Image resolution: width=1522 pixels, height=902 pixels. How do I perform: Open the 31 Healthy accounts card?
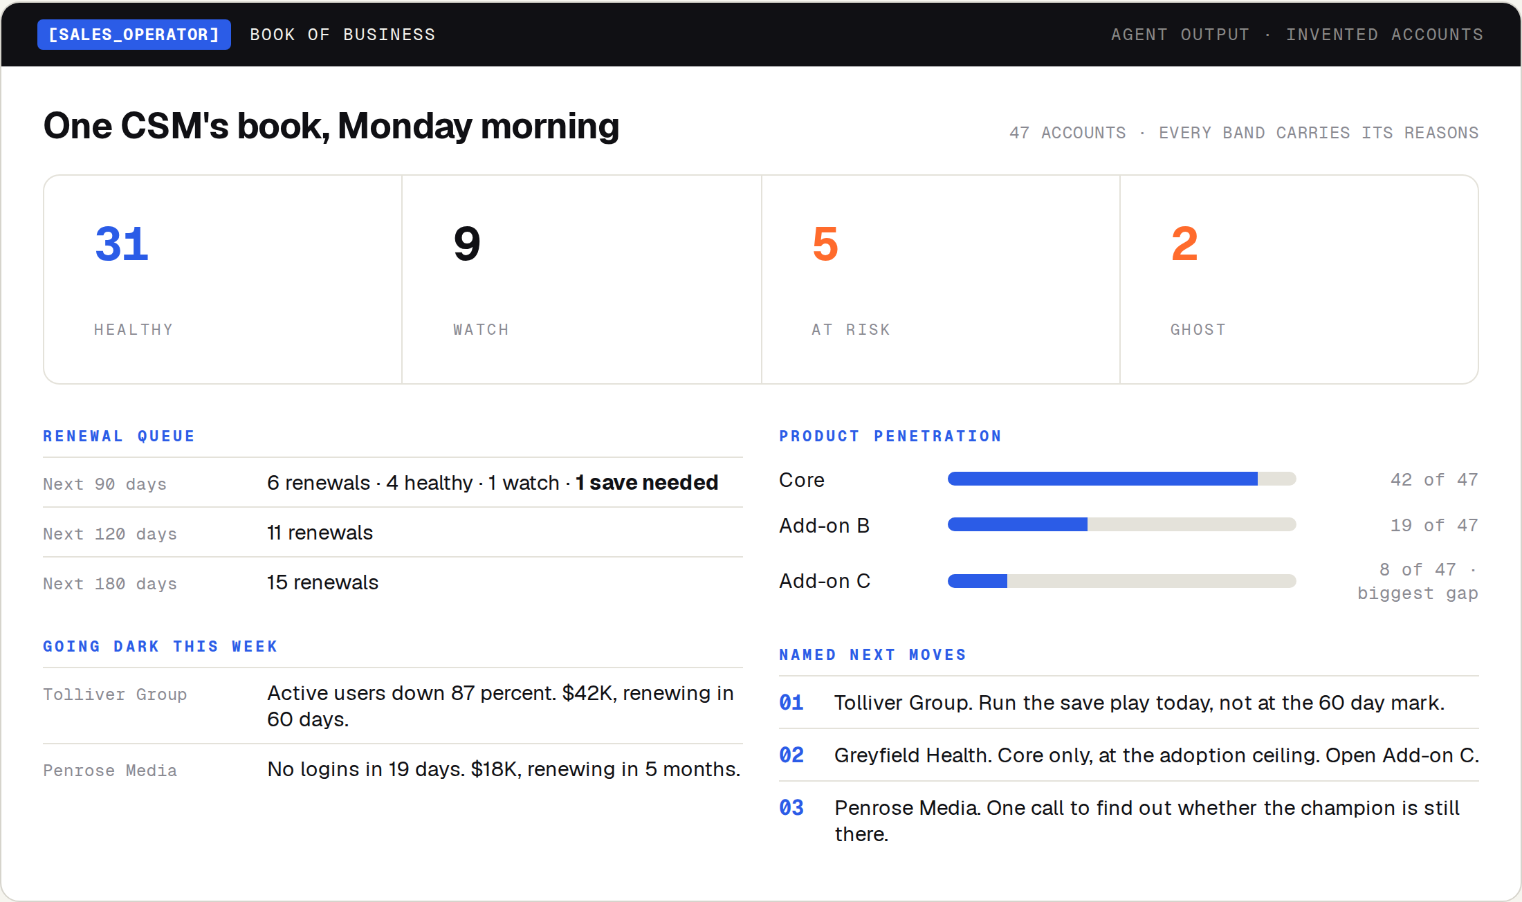[223, 279]
